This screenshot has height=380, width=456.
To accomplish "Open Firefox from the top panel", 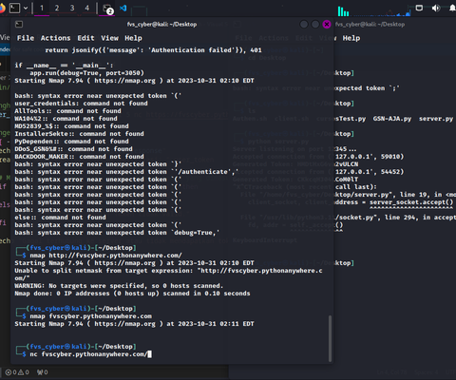I will point(2,8).
